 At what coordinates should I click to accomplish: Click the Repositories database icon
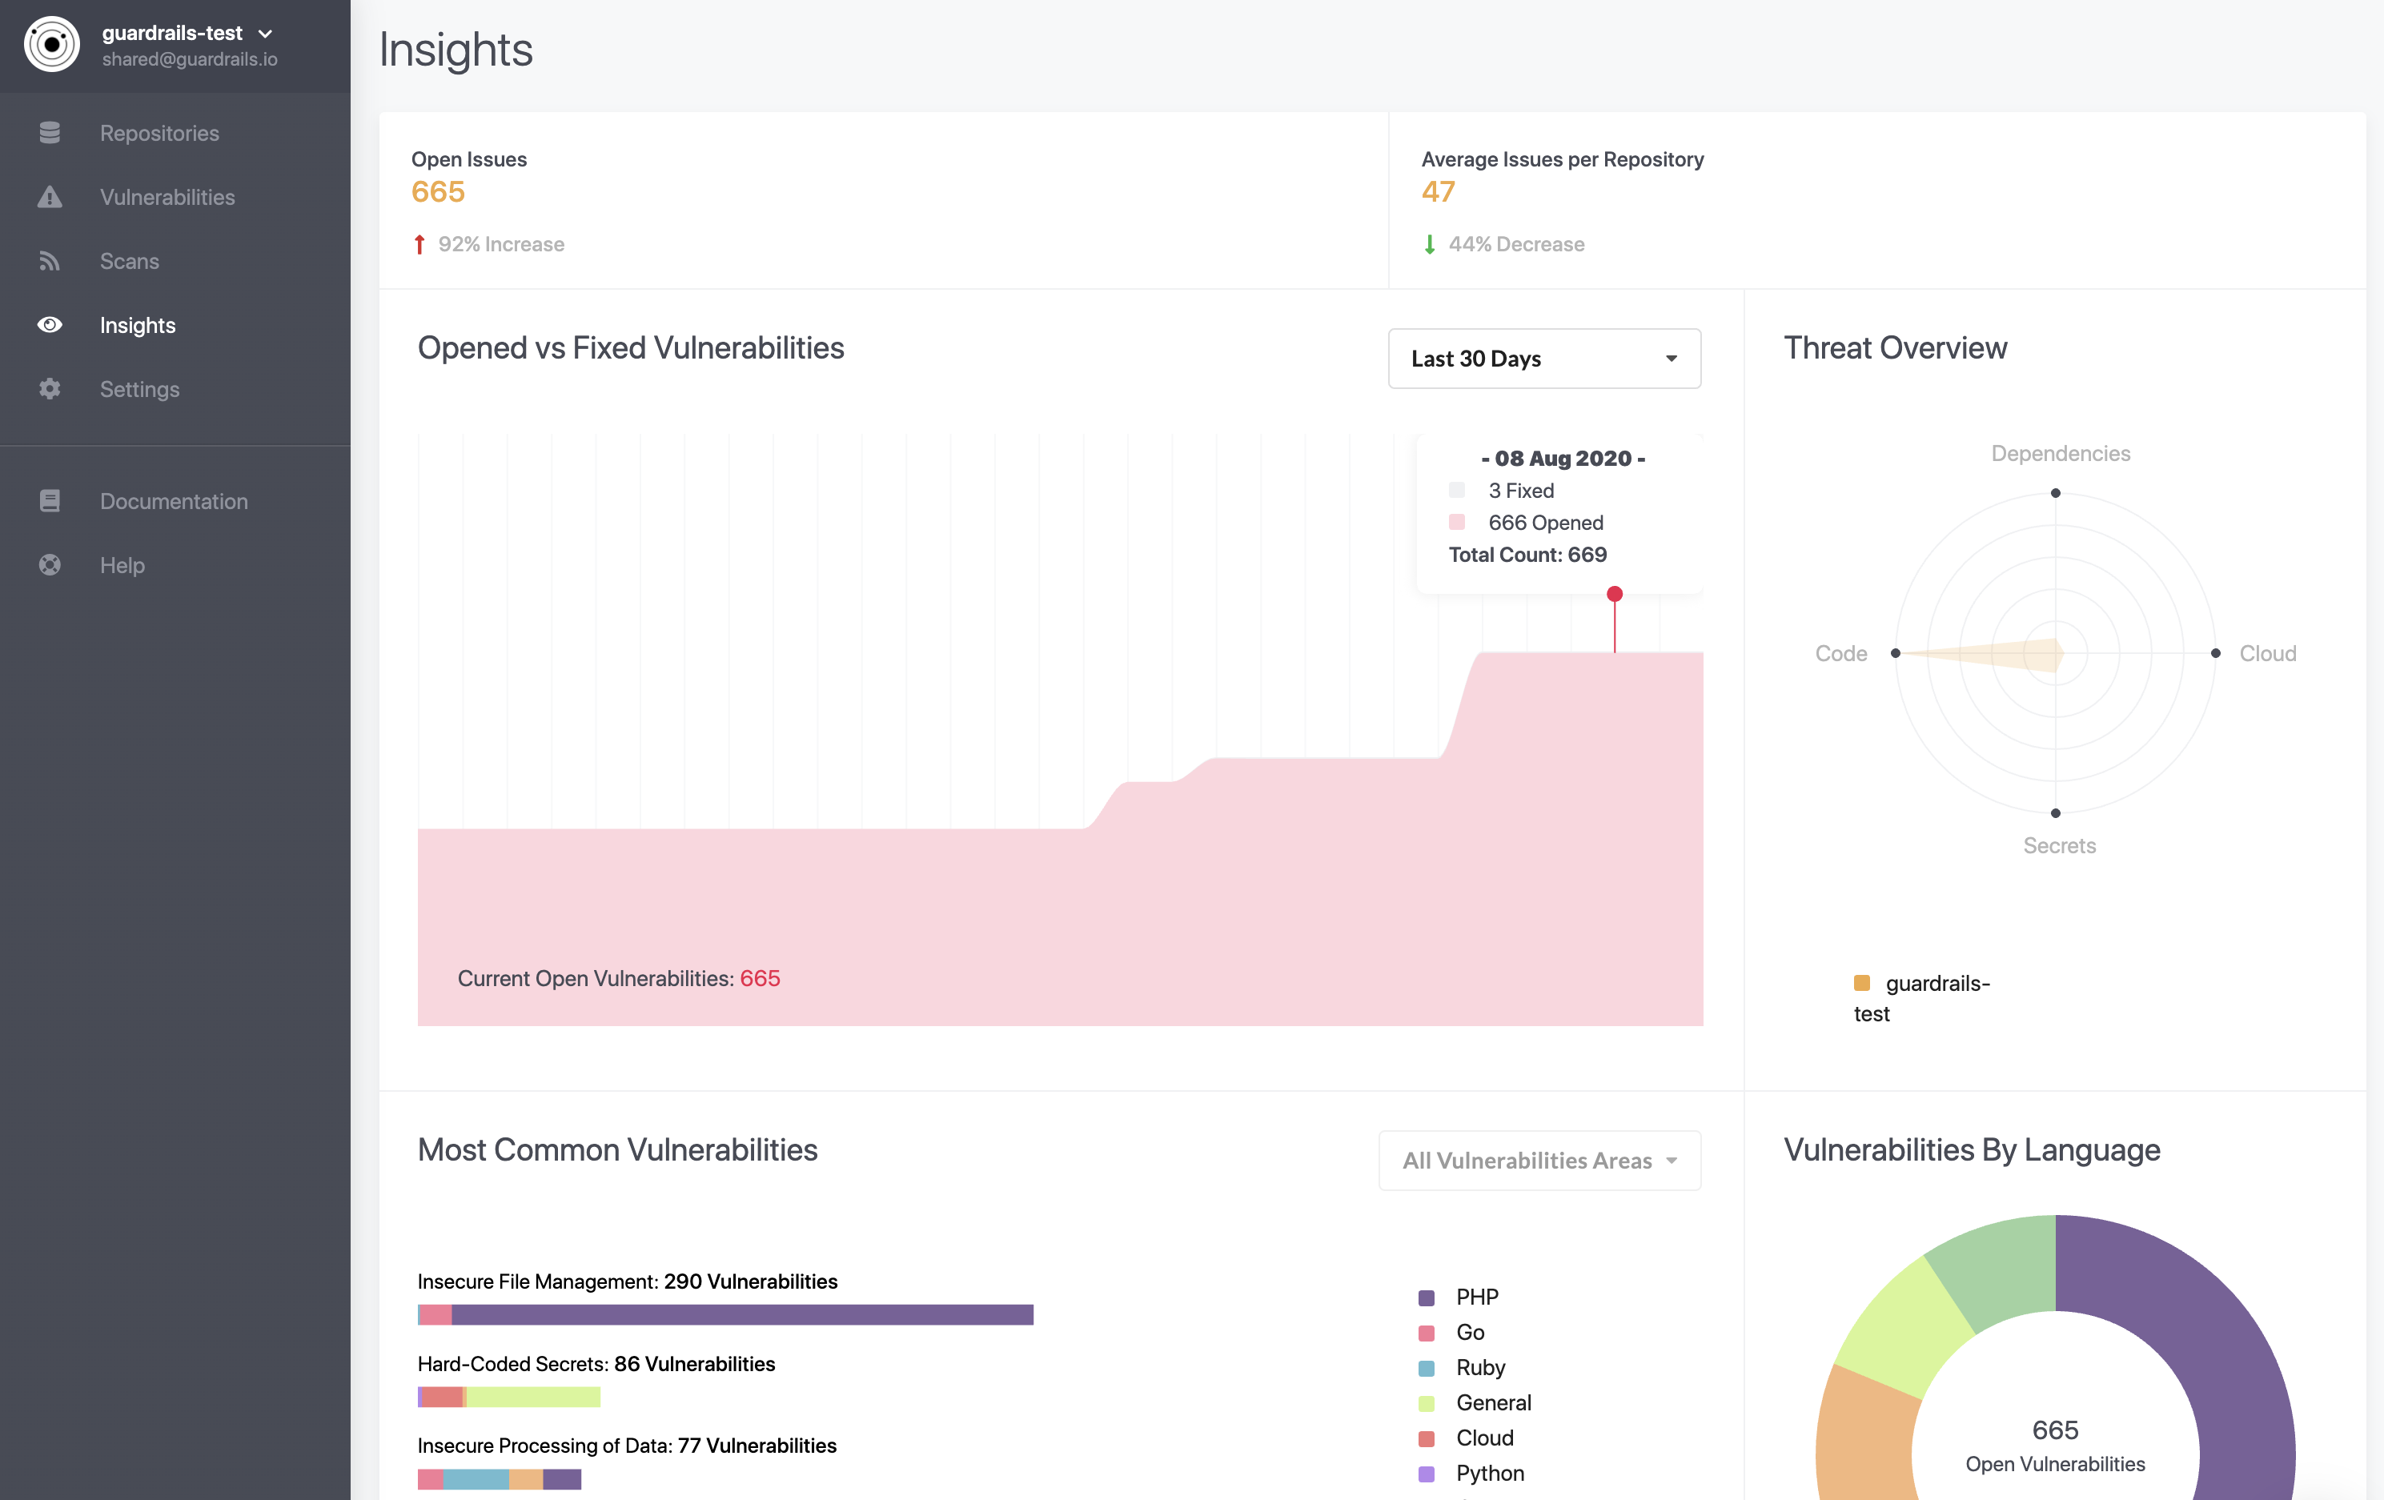click(50, 133)
